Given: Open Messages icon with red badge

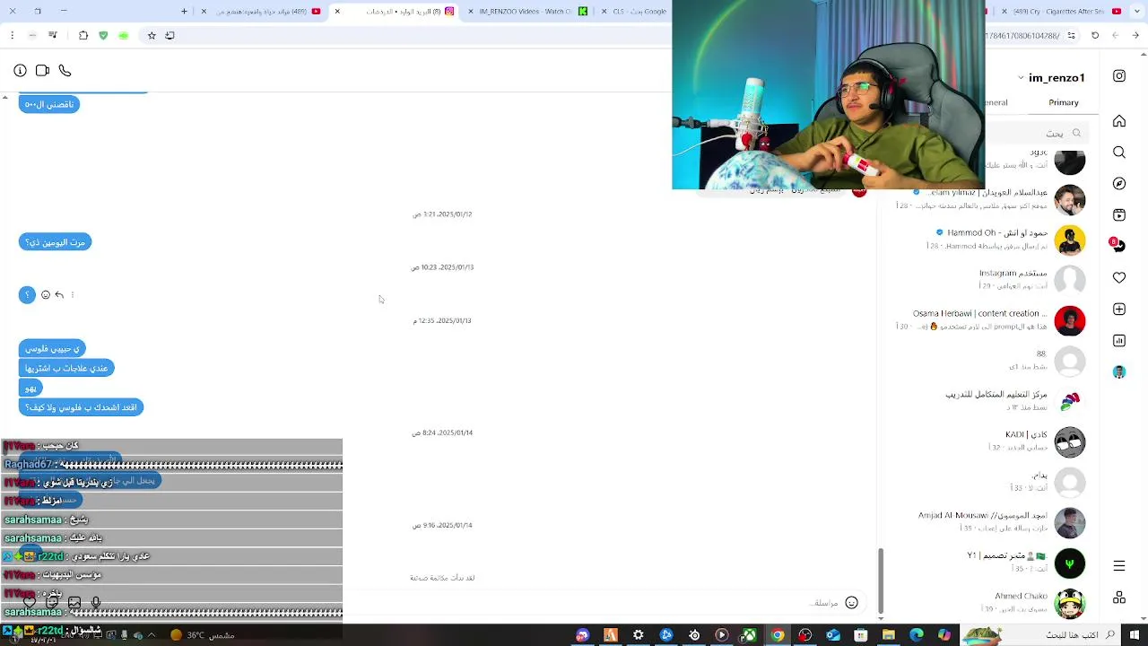Looking at the screenshot, I should pyautogui.click(x=1118, y=246).
